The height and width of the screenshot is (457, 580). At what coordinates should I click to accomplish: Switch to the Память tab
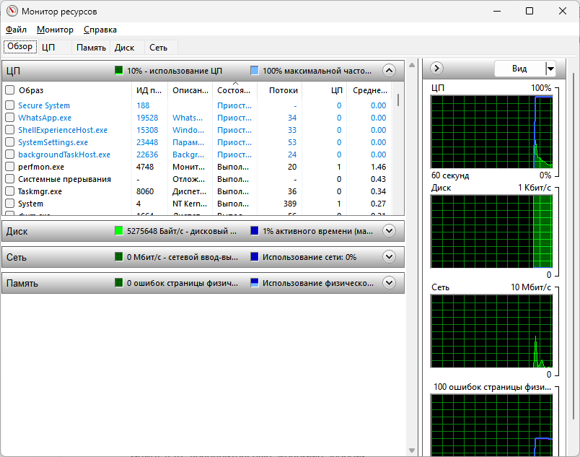(92, 48)
